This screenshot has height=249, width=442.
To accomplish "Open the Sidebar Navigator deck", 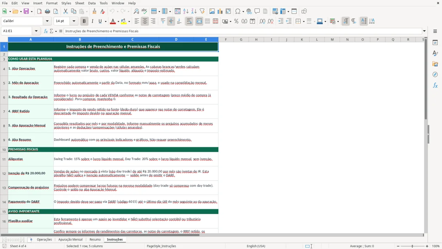I will click(x=435, y=75).
